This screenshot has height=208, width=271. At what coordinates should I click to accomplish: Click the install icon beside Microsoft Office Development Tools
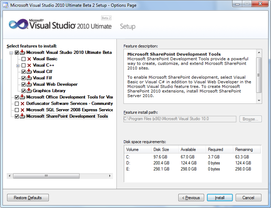tap(22, 97)
